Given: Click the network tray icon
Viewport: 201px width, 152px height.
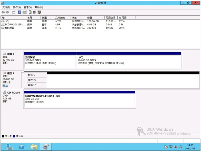Looking at the screenshot, I should (171, 147).
